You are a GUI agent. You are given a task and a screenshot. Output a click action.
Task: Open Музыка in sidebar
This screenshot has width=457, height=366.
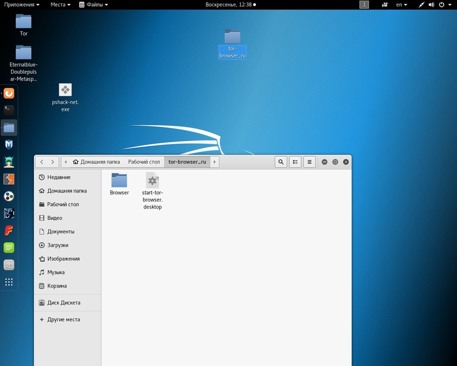coord(67,273)
